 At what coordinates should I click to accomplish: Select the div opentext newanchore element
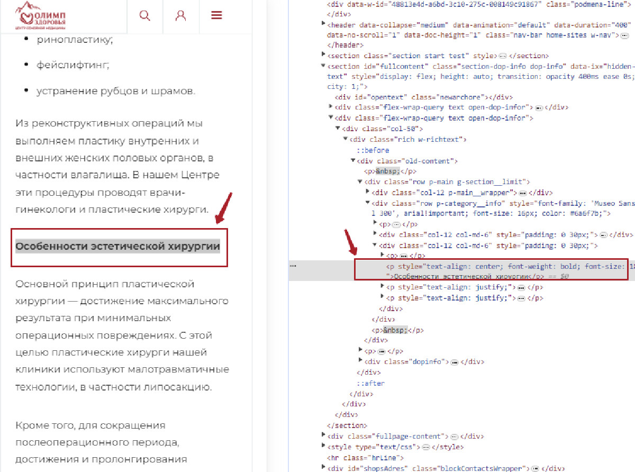coord(423,97)
